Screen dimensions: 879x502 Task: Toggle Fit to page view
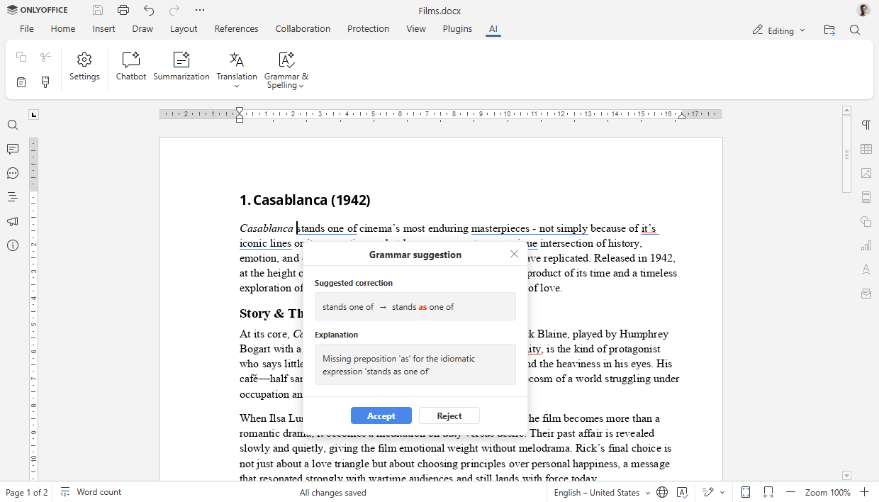[x=746, y=492]
